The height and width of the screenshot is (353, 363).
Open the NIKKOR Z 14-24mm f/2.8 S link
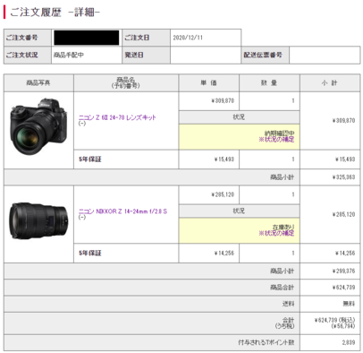(x=122, y=211)
